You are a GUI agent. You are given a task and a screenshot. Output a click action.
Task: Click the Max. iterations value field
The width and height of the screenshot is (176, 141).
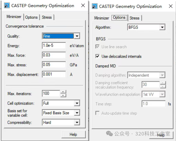51,93
